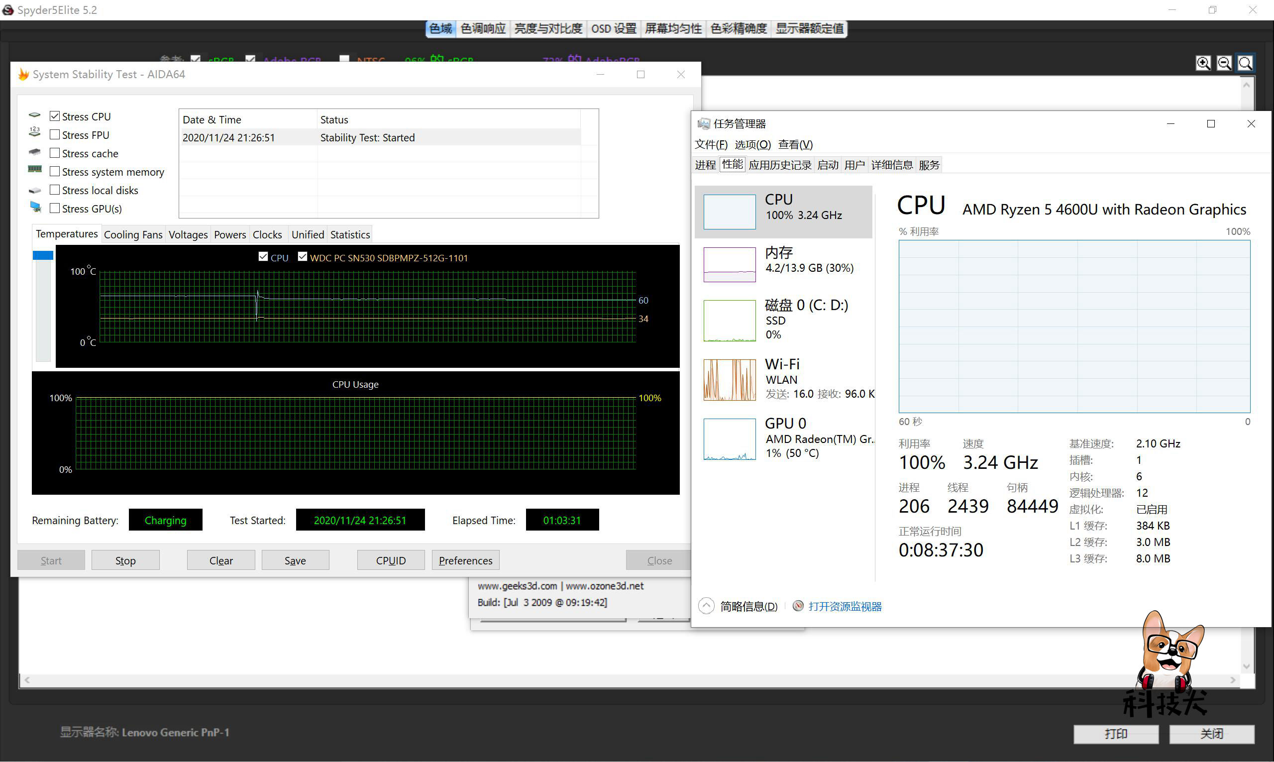1274x762 pixels.
Task: Toggle WDC PC SN530 temperature graph checkbox
Action: (303, 256)
